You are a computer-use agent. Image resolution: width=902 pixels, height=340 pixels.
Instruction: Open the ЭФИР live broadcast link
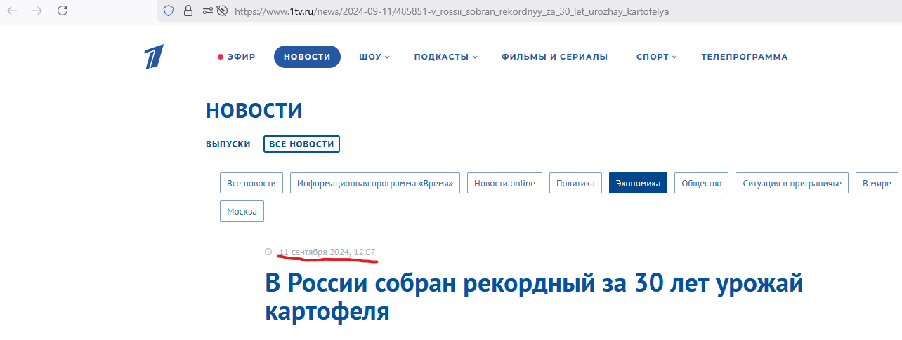click(237, 57)
